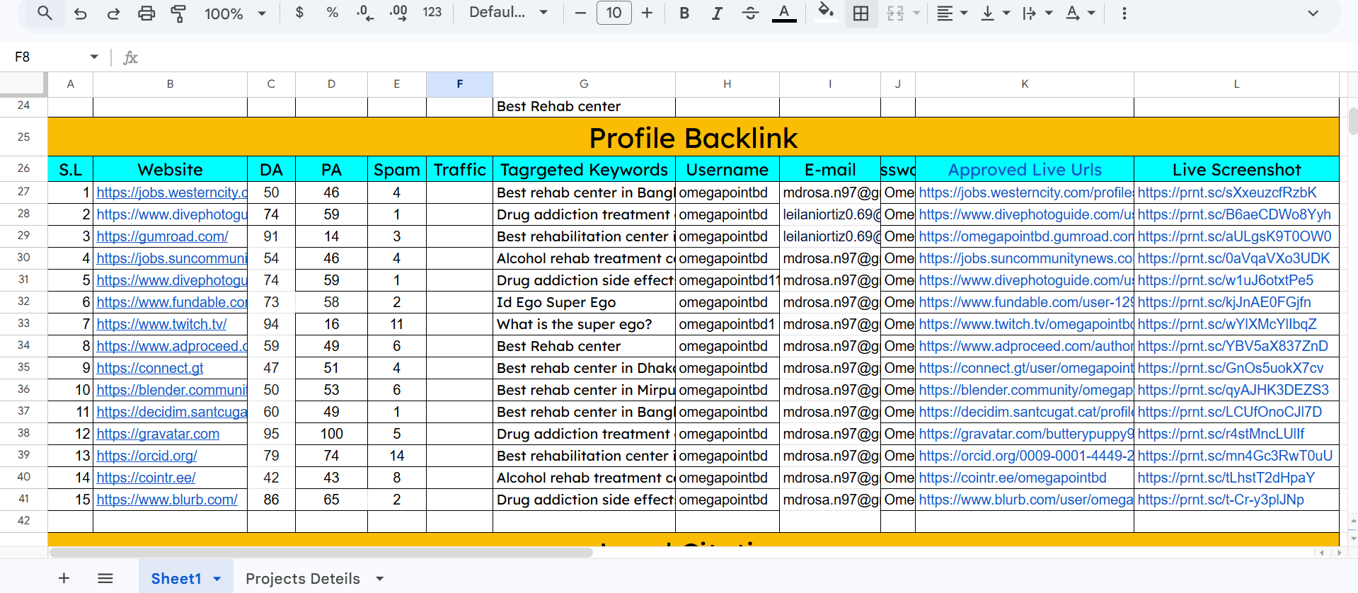1358x593 pixels.
Task: Open the Name box dropdown arrow
Action: 93,57
